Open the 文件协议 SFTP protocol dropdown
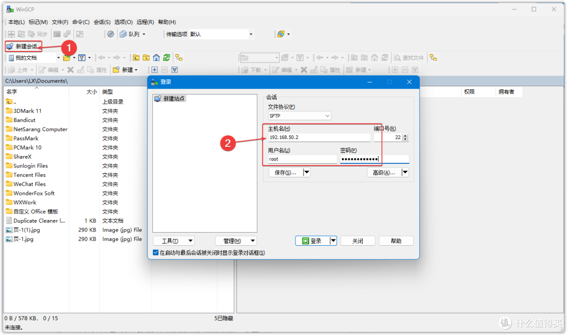Screen dimensions: 567x335 click(x=299, y=116)
